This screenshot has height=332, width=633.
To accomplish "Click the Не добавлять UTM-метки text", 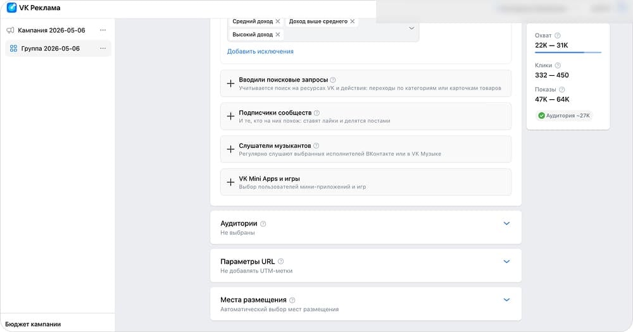I will (256, 271).
